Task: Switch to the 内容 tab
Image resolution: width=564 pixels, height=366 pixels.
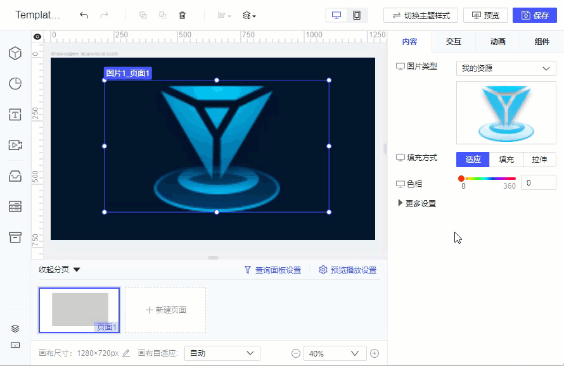Action: click(x=409, y=42)
